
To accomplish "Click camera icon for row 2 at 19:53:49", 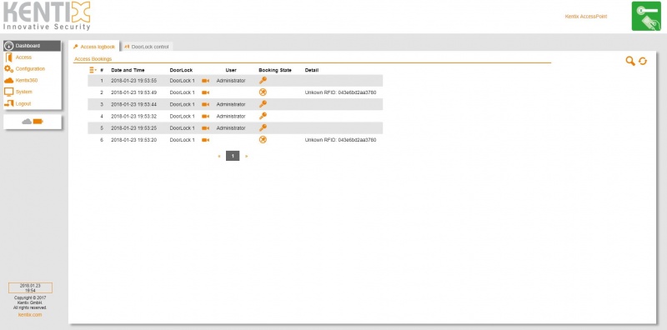I will click(205, 92).
